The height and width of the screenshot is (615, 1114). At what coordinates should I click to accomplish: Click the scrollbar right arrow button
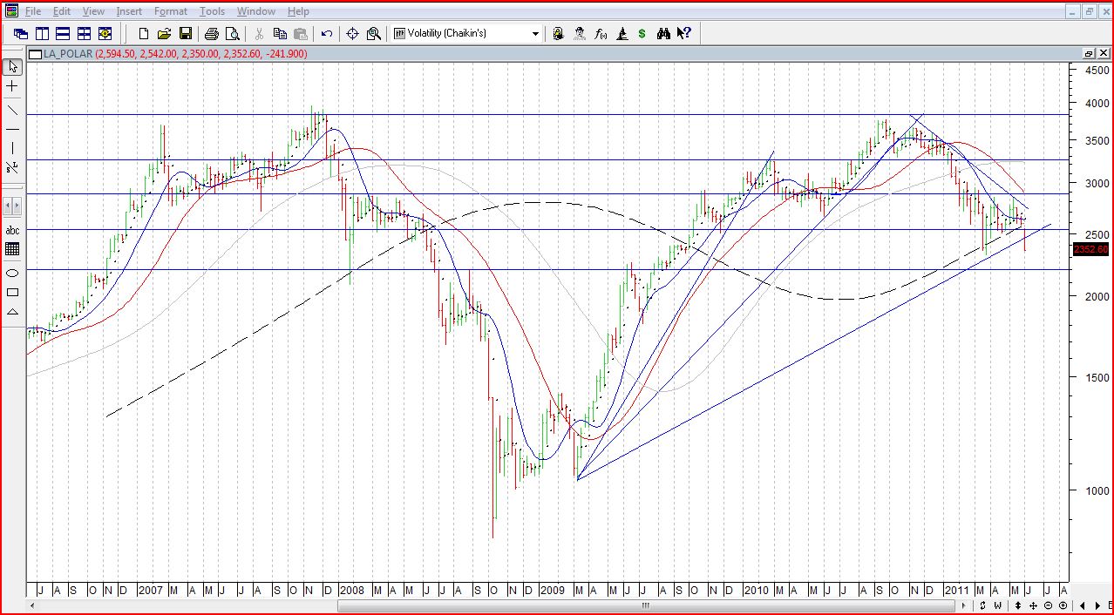coord(965,605)
